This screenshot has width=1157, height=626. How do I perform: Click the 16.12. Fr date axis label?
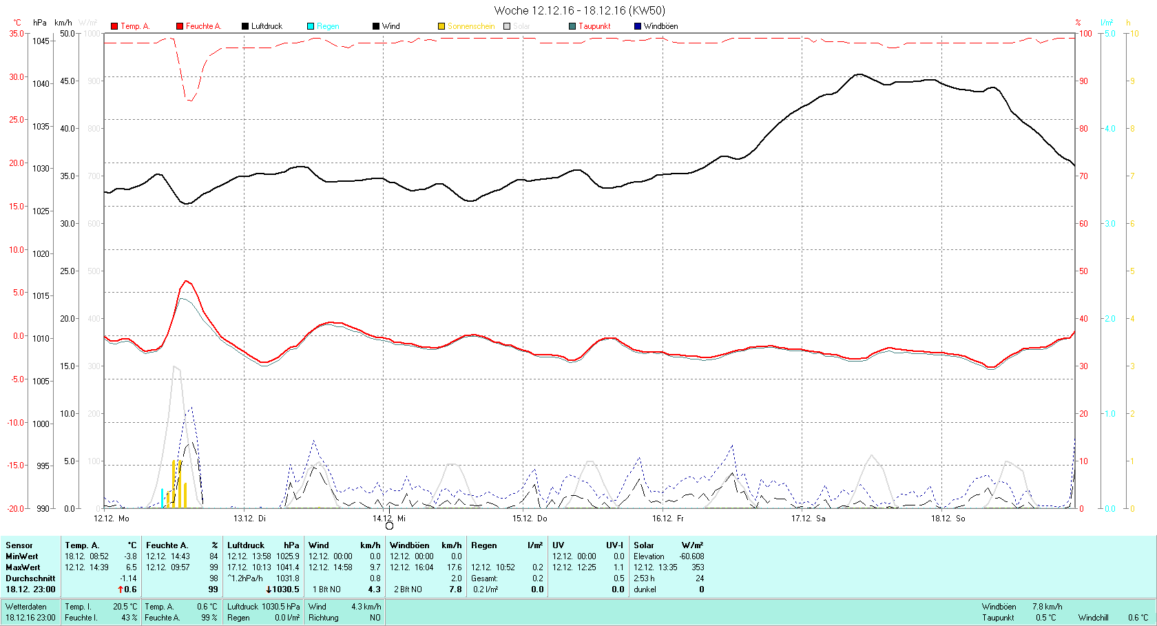tap(668, 519)
